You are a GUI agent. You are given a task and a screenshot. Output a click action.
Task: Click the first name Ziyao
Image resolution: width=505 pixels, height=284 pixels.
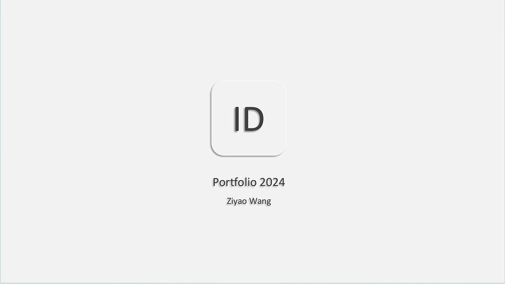point(237,201)
